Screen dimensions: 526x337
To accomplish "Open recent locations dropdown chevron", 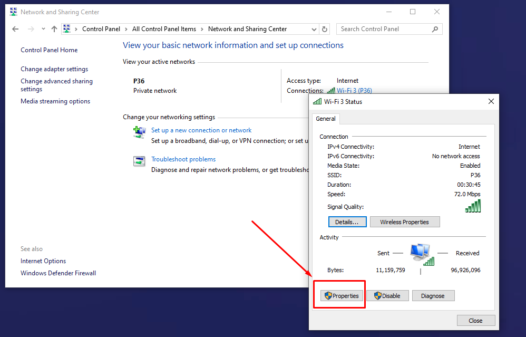I will coord(43,29).
